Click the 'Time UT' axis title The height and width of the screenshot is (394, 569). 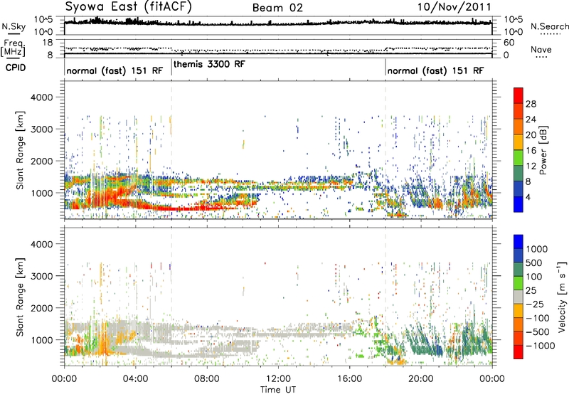pyautogui.click(x=278, y=390)
